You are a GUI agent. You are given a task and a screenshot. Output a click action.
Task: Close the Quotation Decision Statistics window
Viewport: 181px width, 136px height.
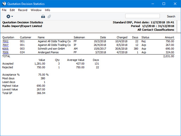[x=175, y=4]
